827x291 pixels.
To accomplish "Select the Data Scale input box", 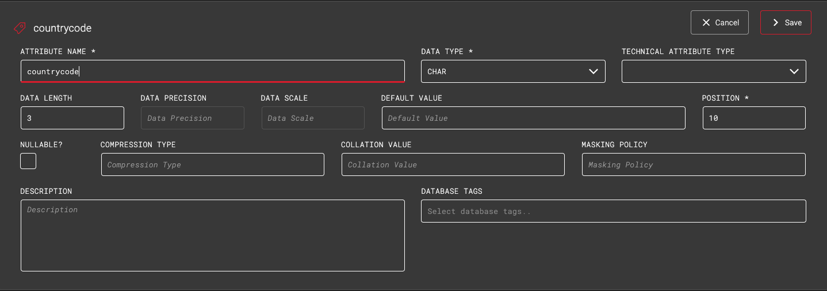I will pyautogui.click(x=312, y=118).
